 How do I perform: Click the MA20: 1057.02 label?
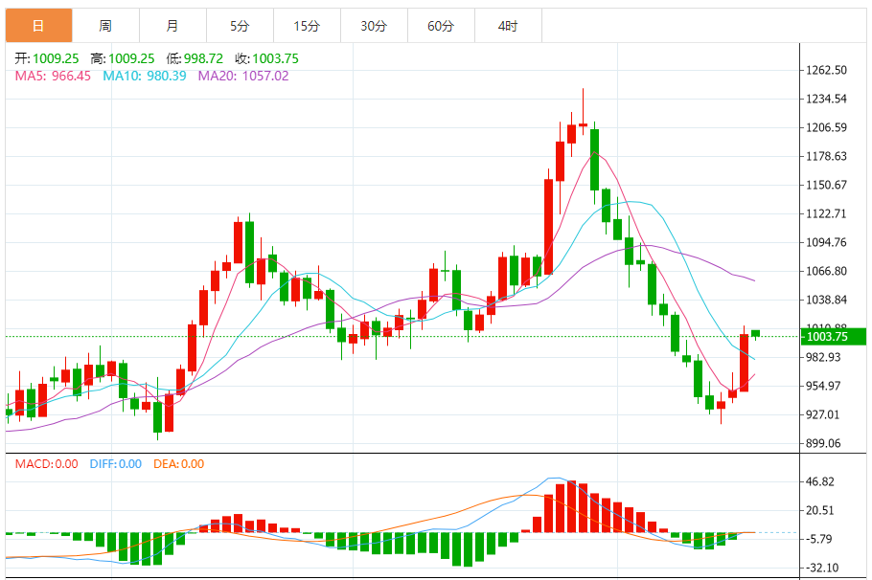243,77
